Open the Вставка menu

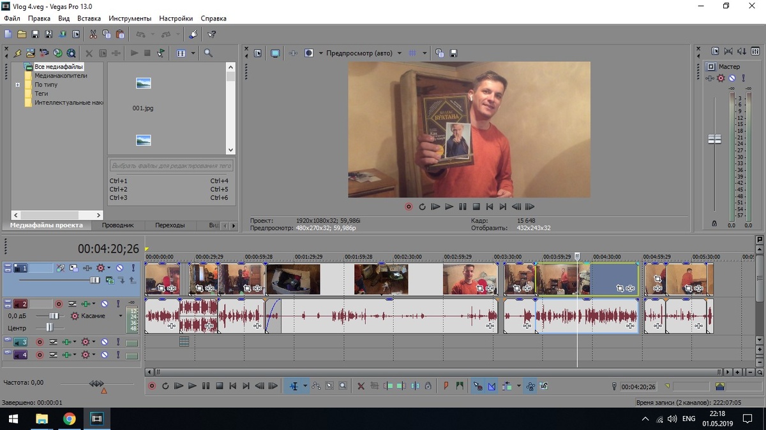(89, 18)
